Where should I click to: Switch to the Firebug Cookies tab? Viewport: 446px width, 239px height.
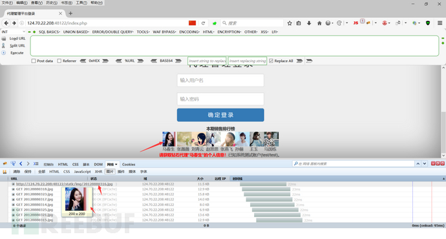(129, 164)
